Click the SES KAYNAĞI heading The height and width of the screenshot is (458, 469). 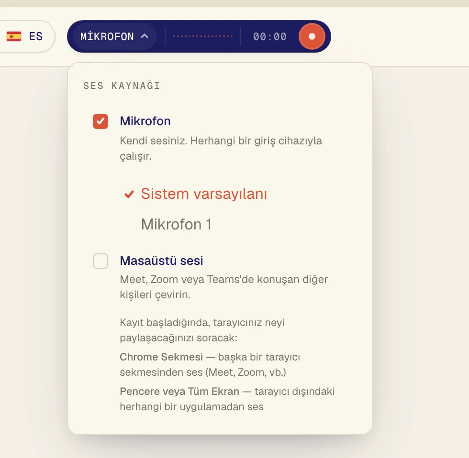pos(122,86)
